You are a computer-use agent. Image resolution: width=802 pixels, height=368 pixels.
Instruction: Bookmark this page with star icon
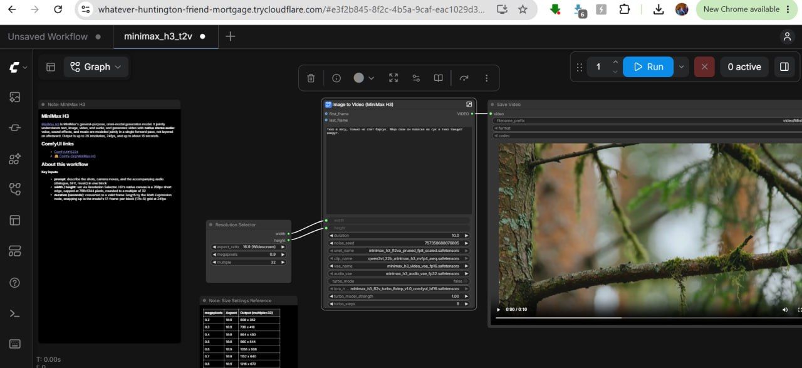[523, 9]
